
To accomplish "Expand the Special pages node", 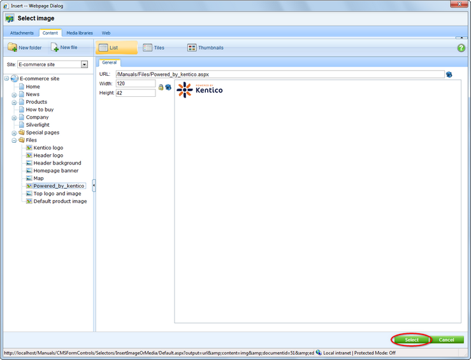I will click(14, 133).
